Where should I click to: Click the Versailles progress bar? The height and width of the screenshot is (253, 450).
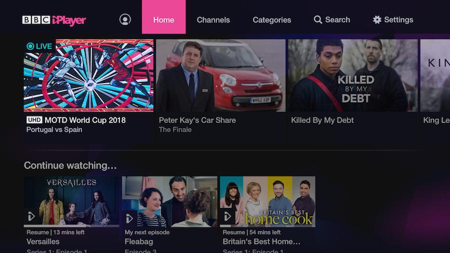click(71, 226)
